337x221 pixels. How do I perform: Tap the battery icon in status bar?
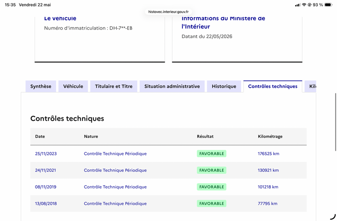coord(329,5)
